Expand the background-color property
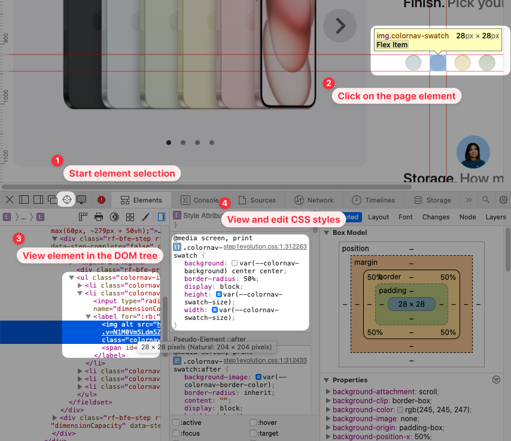 pos(328,409)
